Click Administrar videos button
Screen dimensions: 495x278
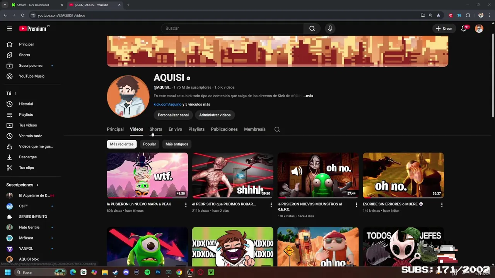[x=215, y=115]
